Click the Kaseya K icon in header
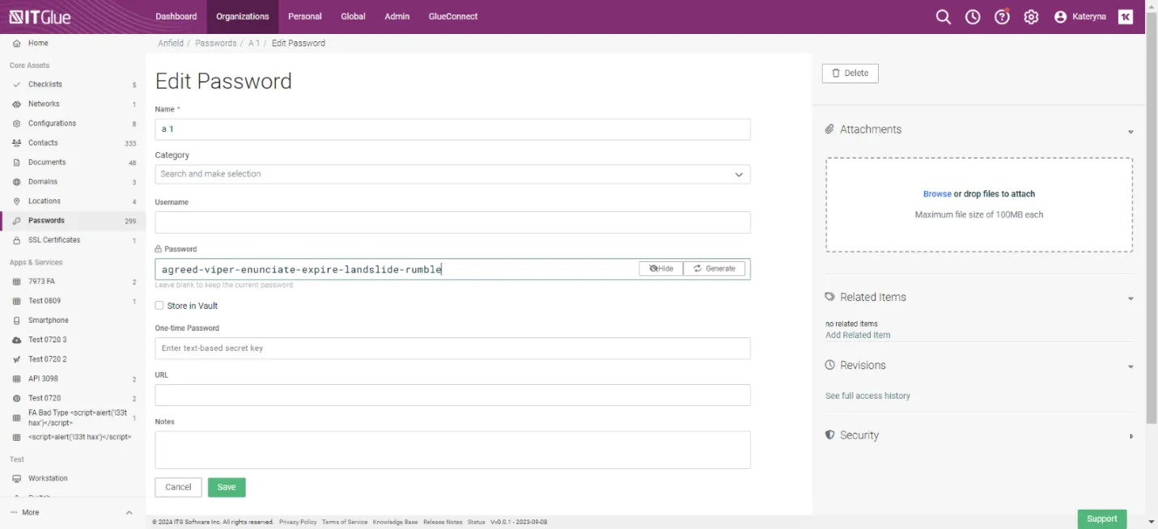Image resolution: width=1158 pixels, height=529 pixels. tap(1125, 17)
